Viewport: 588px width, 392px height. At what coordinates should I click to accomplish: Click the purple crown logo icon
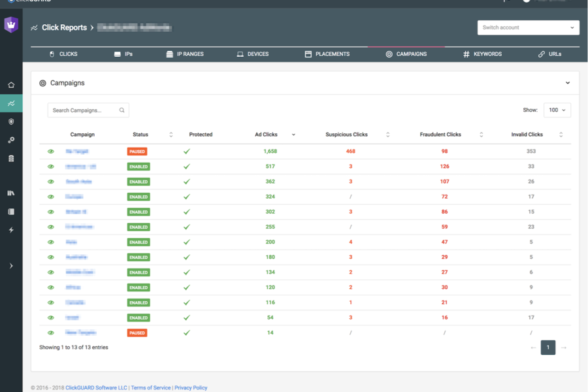coord(11,25)
